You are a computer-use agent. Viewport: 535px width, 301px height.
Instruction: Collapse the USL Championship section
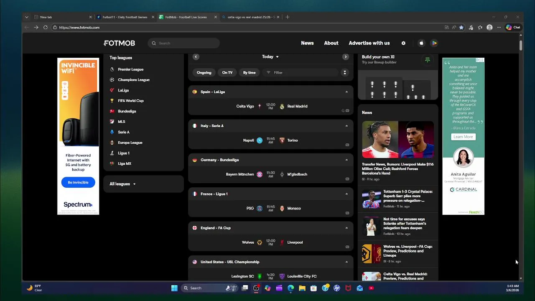[346, 262]
